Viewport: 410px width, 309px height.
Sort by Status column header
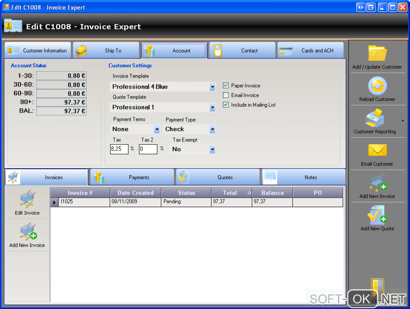(186, 192)
